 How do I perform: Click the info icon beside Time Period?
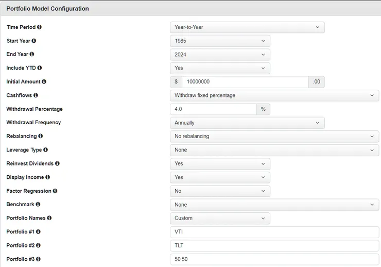(40, 27)
